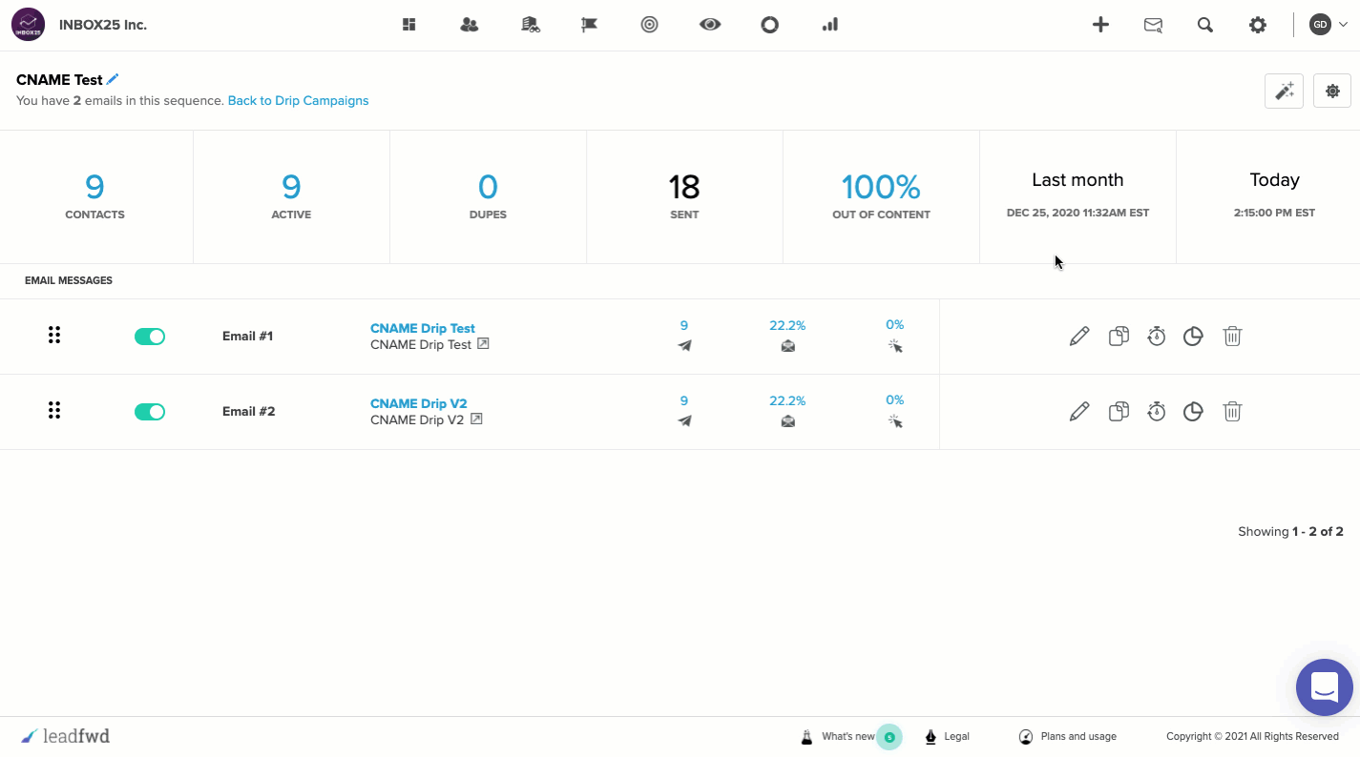1360x757 pixels.
Task: Open the dashboard grid icon in top navigation
Action: click(409, 25)
